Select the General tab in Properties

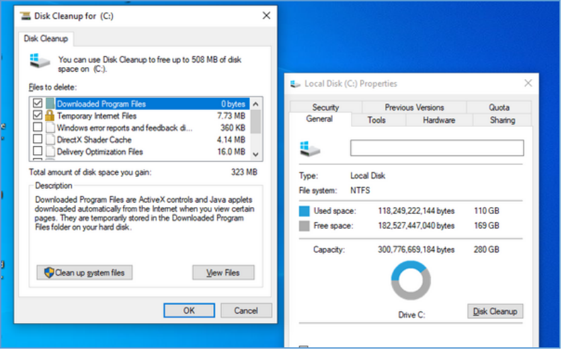point(319,119)
